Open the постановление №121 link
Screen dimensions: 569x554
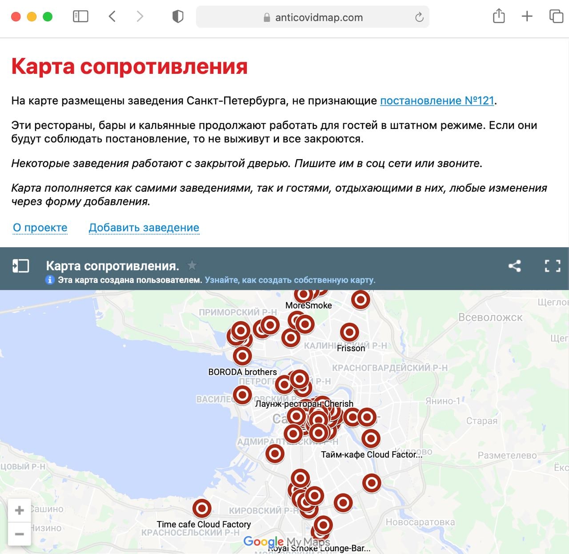[x=437, y=100]
